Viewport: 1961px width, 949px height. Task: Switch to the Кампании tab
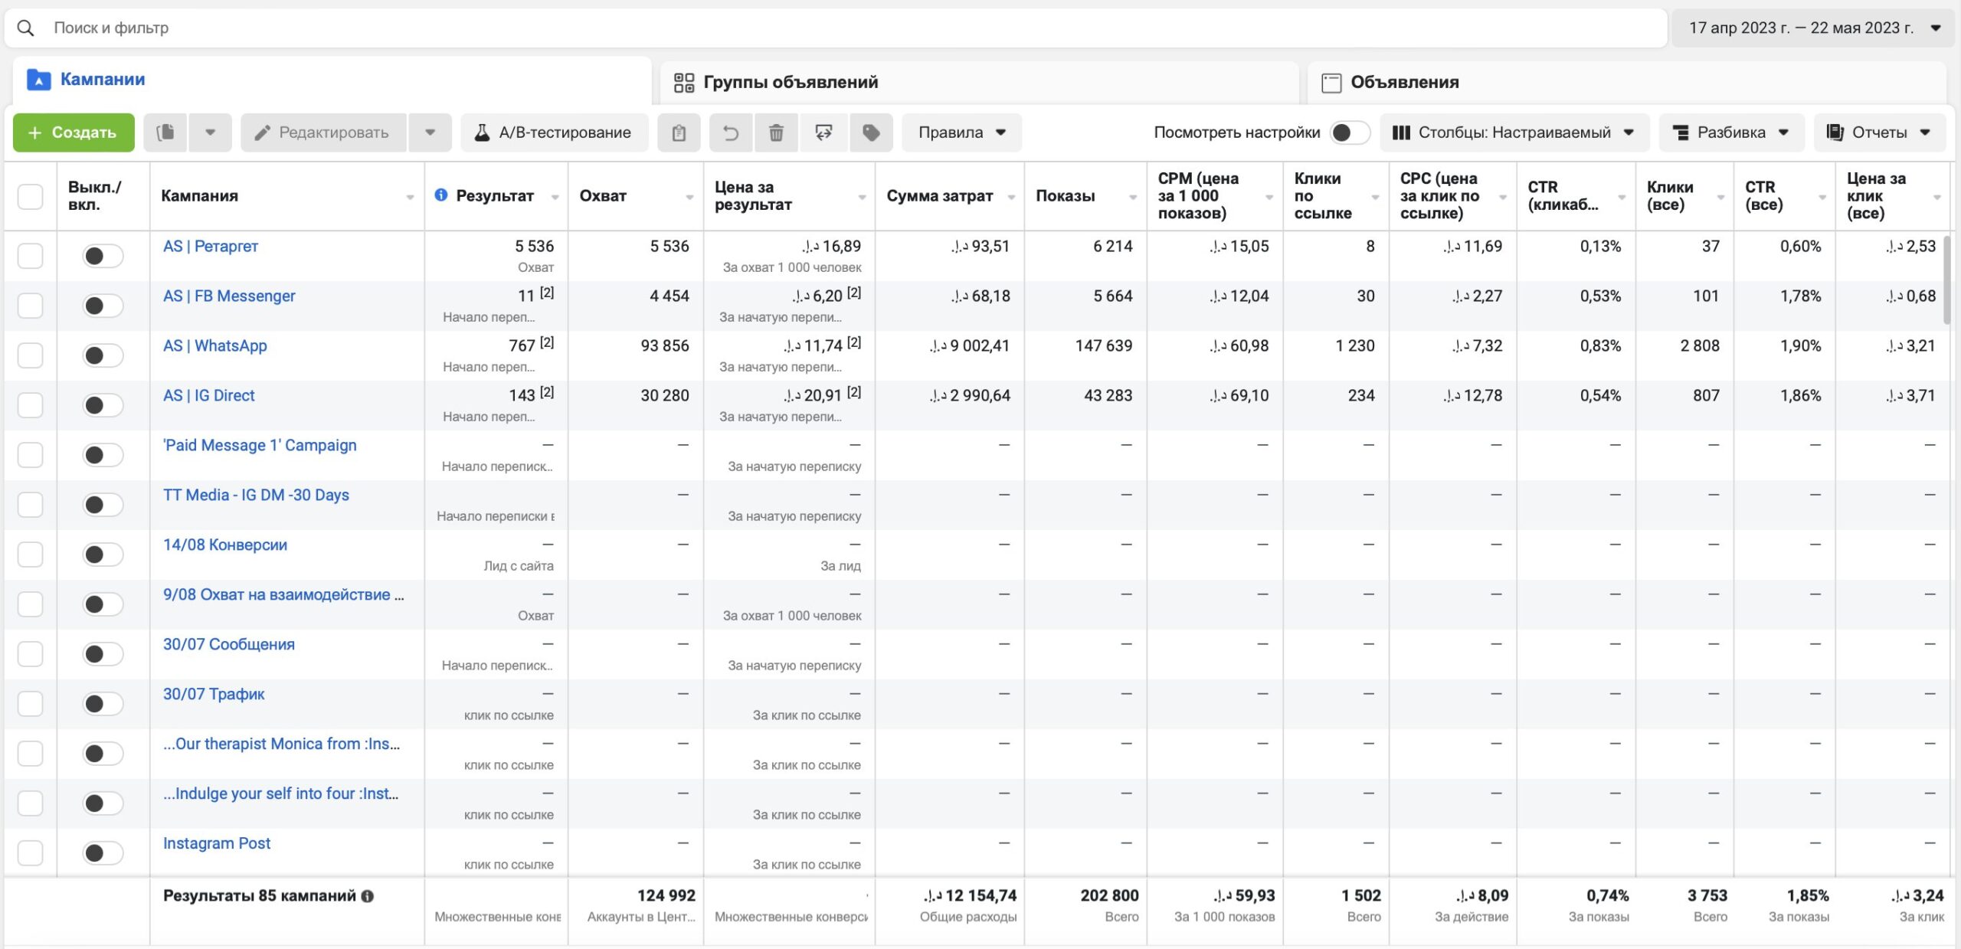click(331, 80)
